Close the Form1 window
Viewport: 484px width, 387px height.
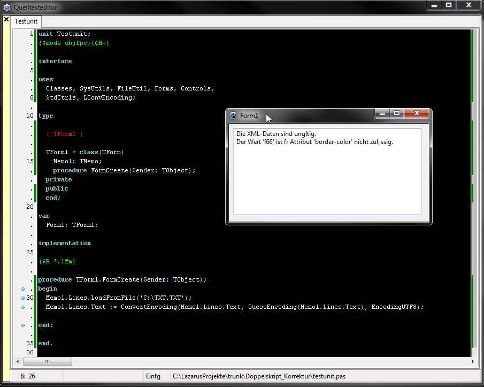point(417,113)
